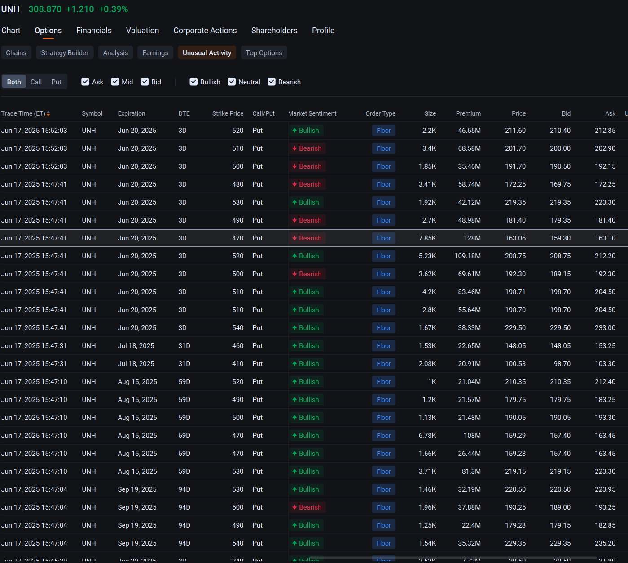The width and height of the screenshot is (628, 563).
Task: Click Bearish badge on Sep 19 500 strike row
Action: (307, 507)
